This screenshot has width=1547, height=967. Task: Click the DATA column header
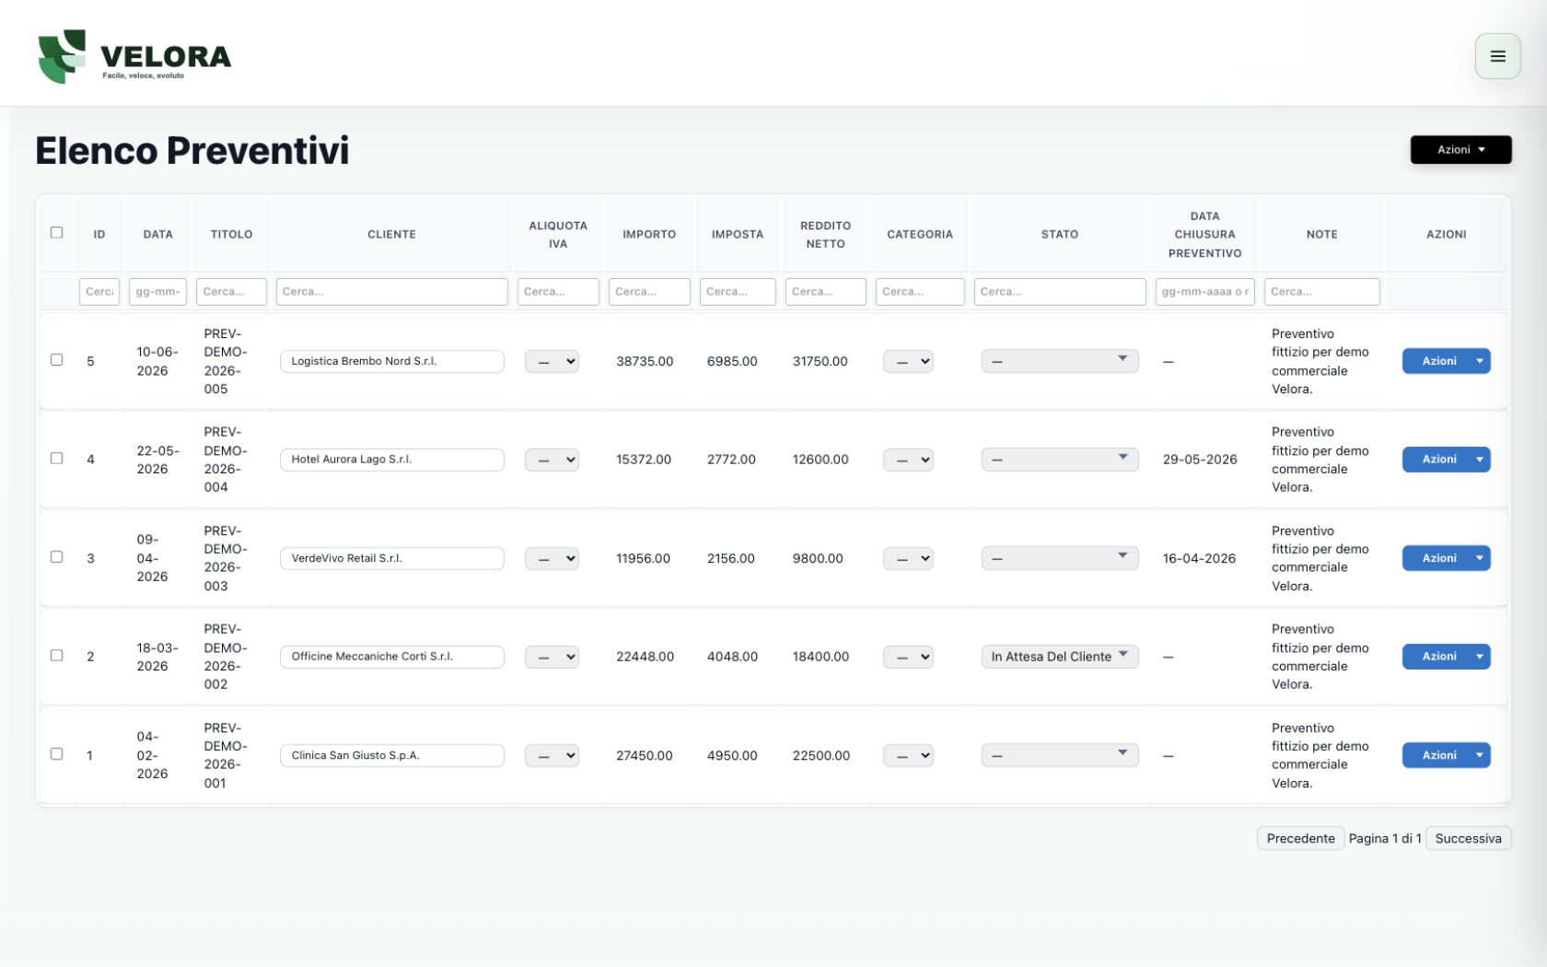pyautogui.click(x=157, y=235)
